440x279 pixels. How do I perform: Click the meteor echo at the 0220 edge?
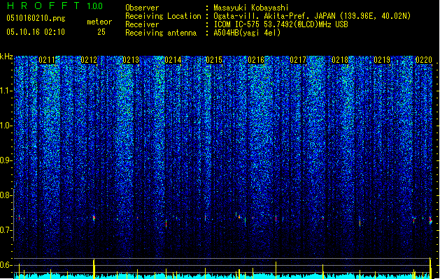coord(430,220)
